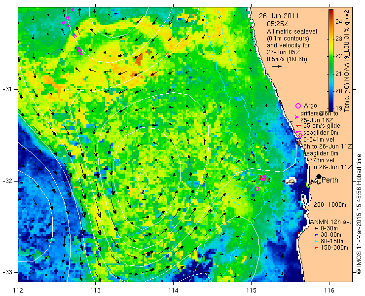The height and width of the screenshot is (296, 365).
Task: Click the 113 longitude axis label
Action: point(95,291)
